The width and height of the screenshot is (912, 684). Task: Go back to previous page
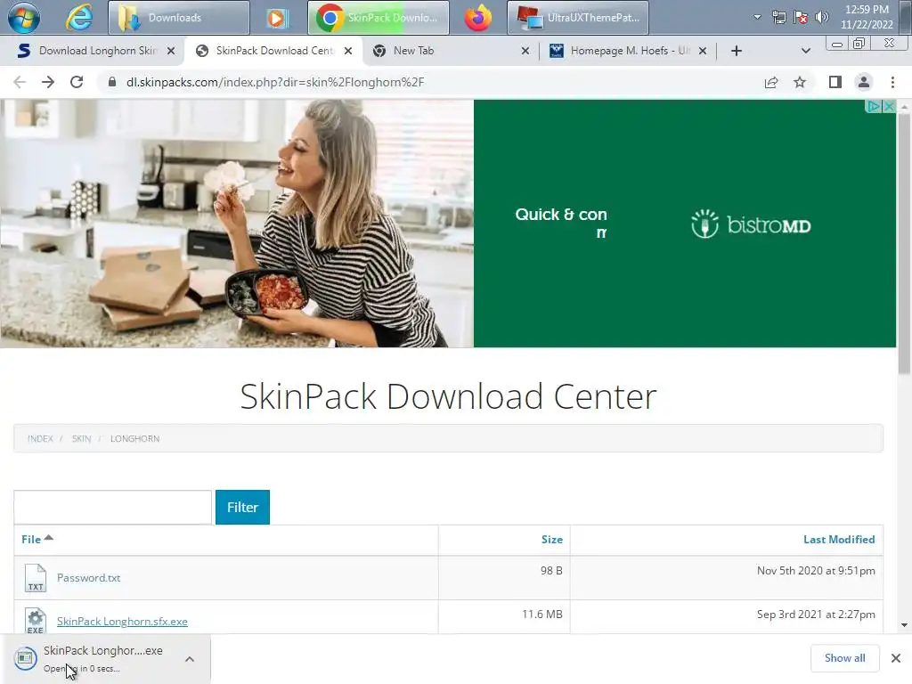(20, 82)
